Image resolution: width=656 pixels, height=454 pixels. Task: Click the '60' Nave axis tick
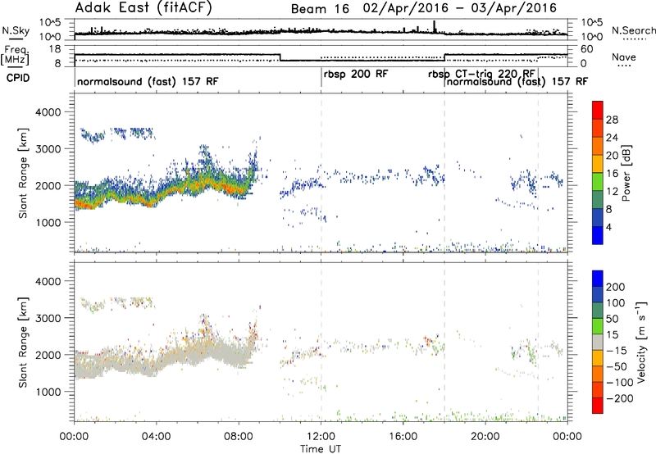pyautogui.click(x=587, y=49)
